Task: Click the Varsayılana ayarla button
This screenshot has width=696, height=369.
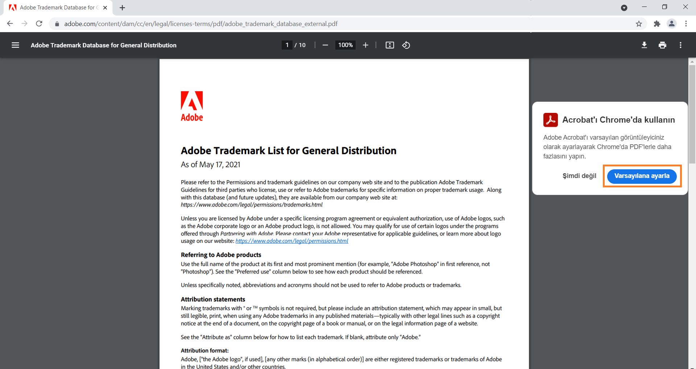Action: (x=642, y=176)
